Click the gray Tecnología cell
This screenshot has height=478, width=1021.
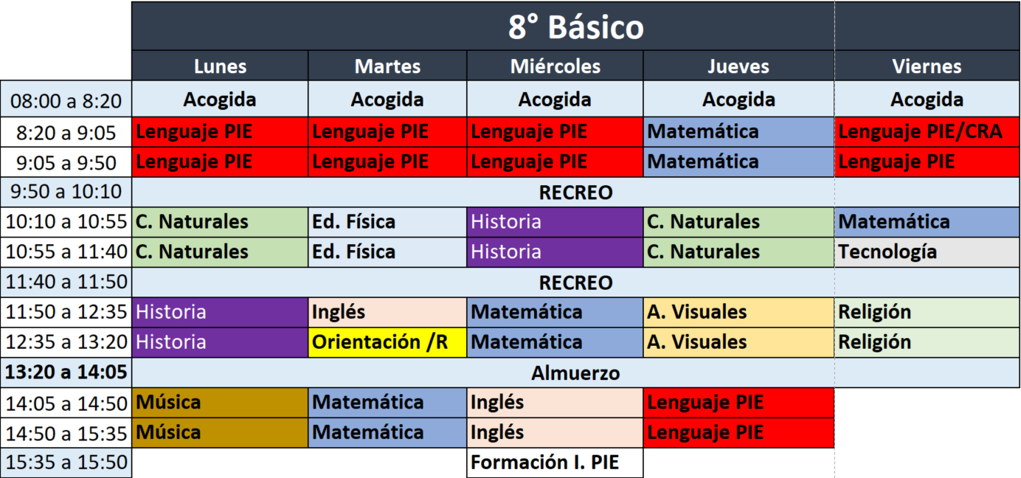pyautogui.click(x=927, y=252)
